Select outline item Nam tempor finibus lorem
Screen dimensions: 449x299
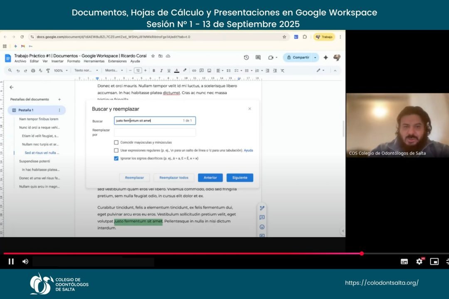(x=39, y=119)
